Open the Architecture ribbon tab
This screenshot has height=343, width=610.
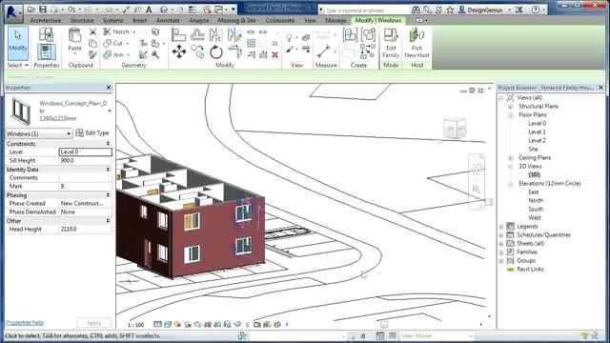tap(46, 20)
